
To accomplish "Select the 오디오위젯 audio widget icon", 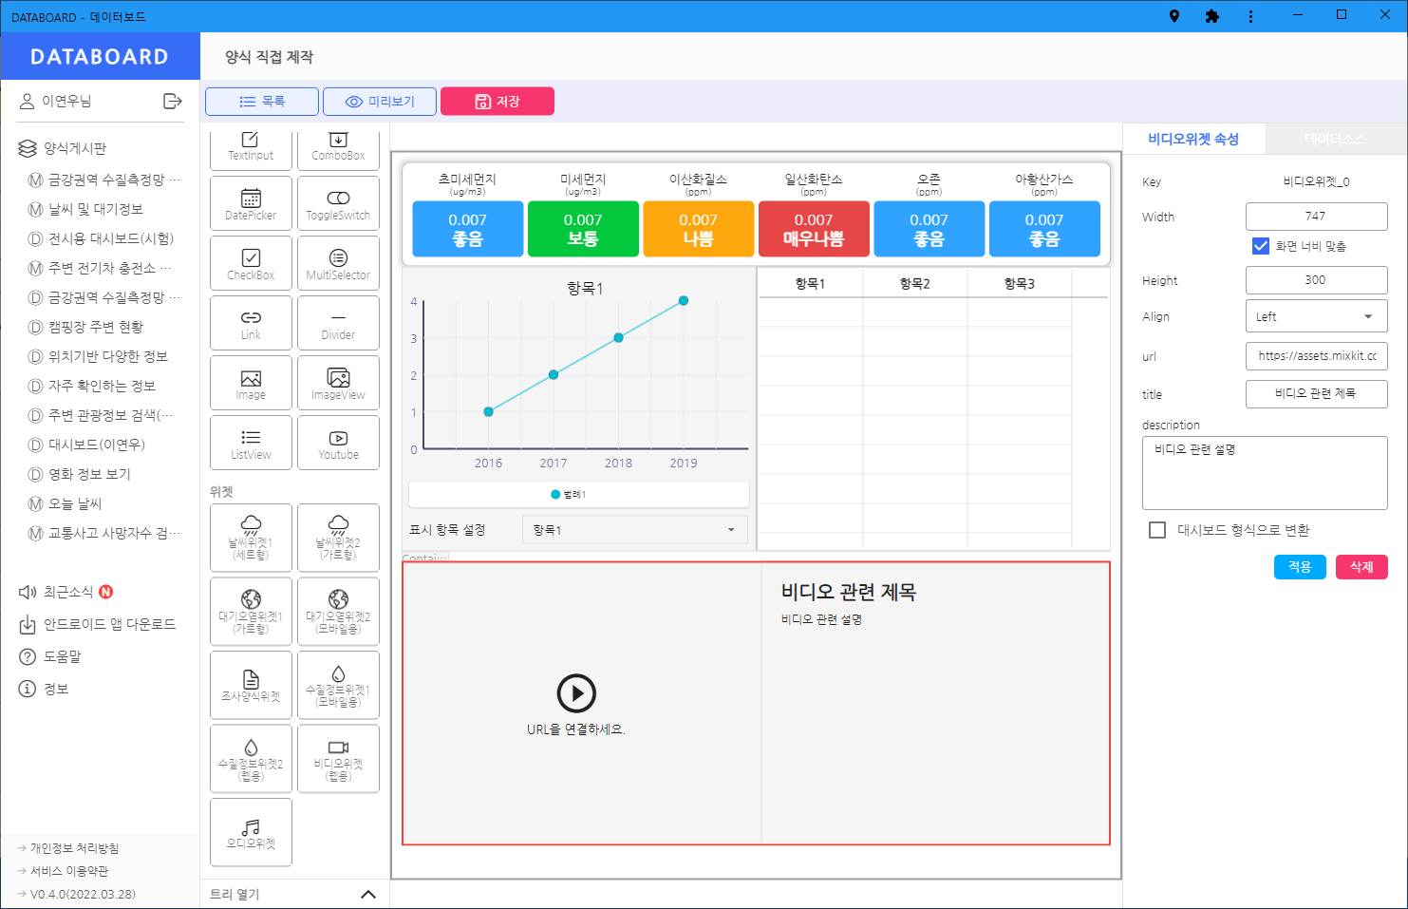I will [x=251, y=832].
